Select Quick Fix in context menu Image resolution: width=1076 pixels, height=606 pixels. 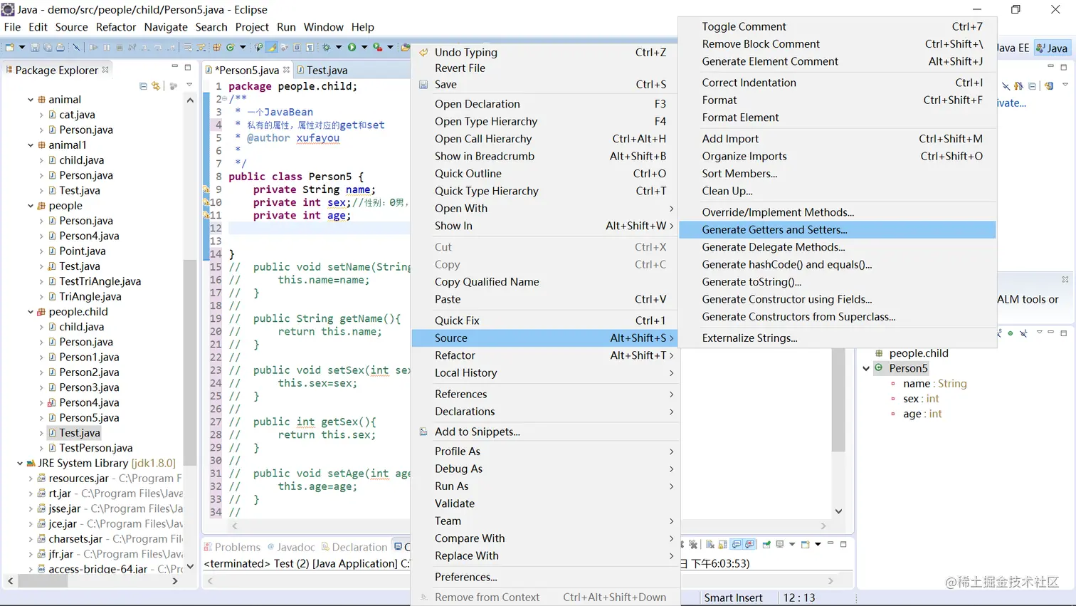pos(545,320)
